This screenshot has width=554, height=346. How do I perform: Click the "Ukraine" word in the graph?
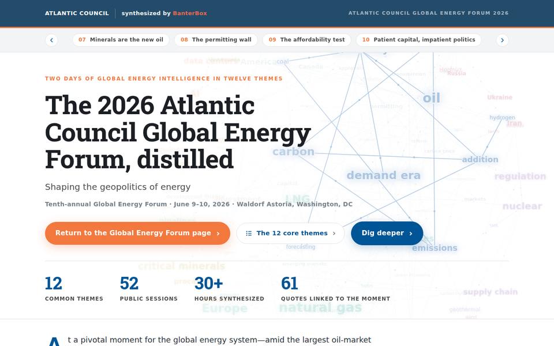click(500, 97)
